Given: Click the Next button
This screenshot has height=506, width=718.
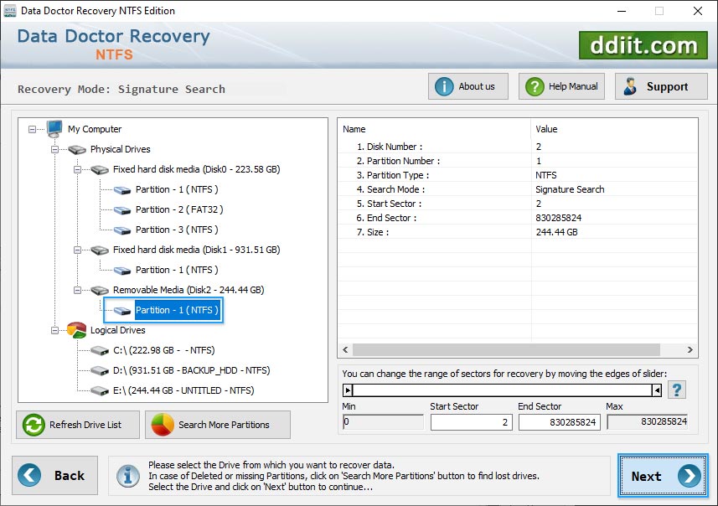Looking at the screenshot, I should pyautogui.click(x=662, y=475).
